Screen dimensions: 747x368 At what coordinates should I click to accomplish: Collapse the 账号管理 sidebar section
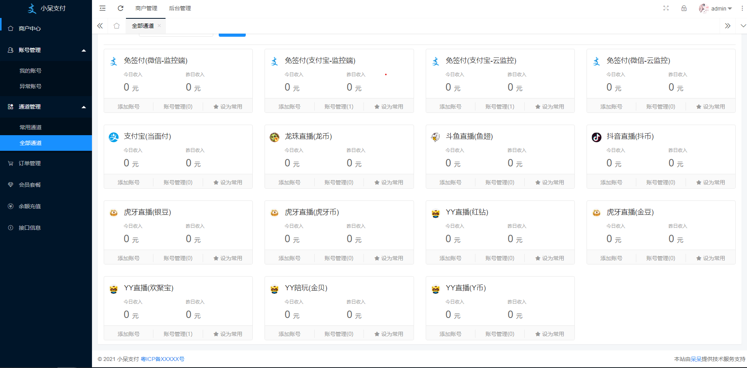[84, 50]
